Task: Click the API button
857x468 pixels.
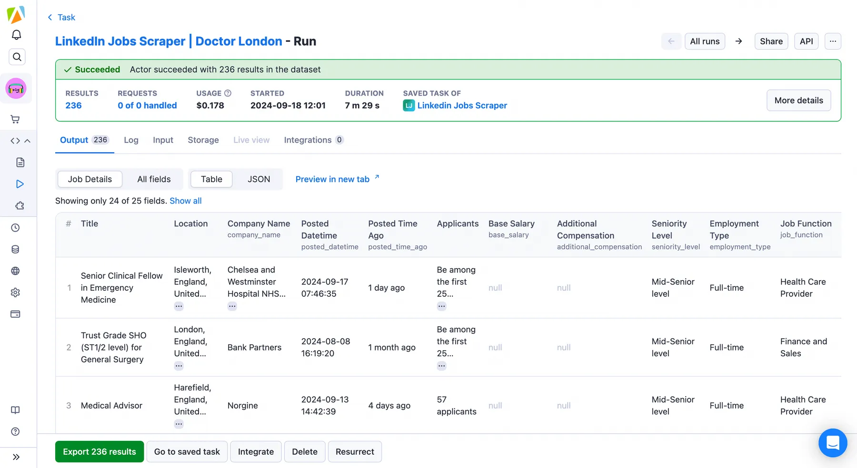Action: [807, 41]
